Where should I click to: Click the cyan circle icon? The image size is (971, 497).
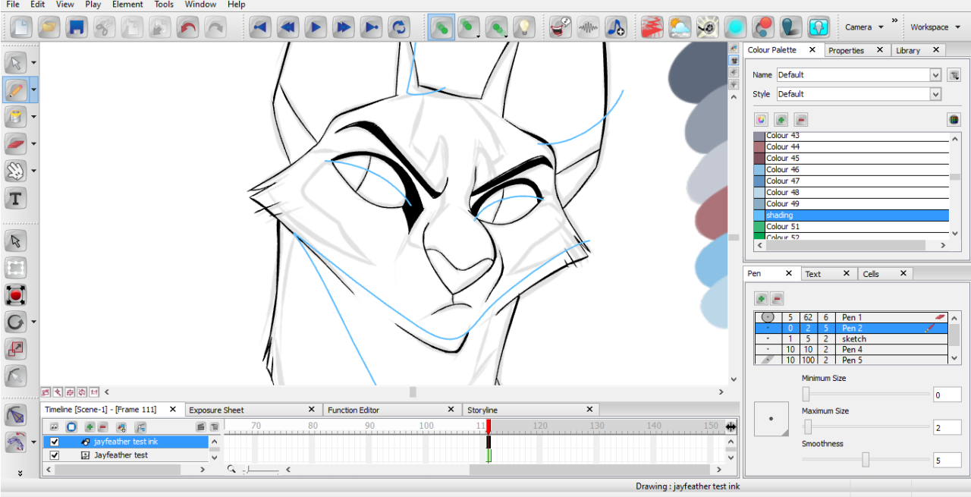[x=735, y=28]
